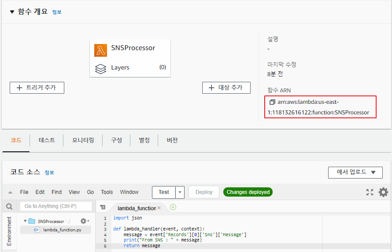Click the orange Lambda function icon
392x252 pixels.
point(100,50)
